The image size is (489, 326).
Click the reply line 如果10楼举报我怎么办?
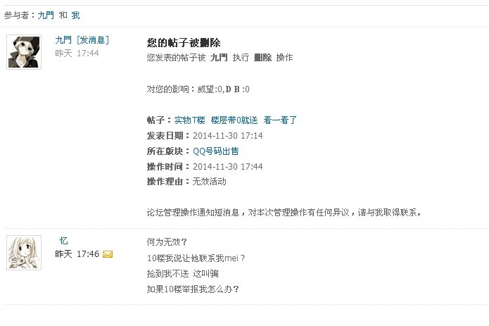pyautogui.click(x=193, y=289)
